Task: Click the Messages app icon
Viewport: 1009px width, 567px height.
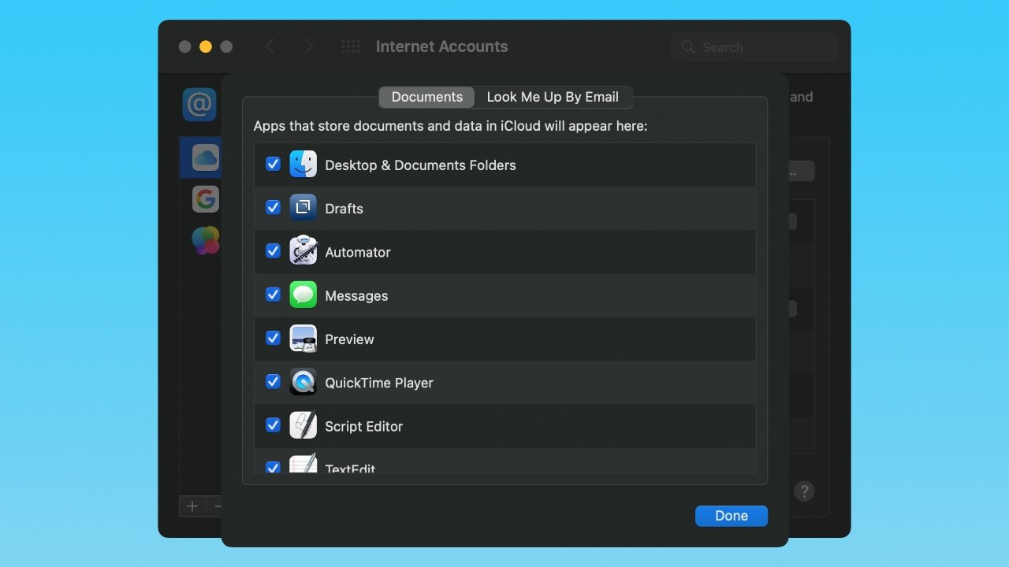Action: click(303, 295)
